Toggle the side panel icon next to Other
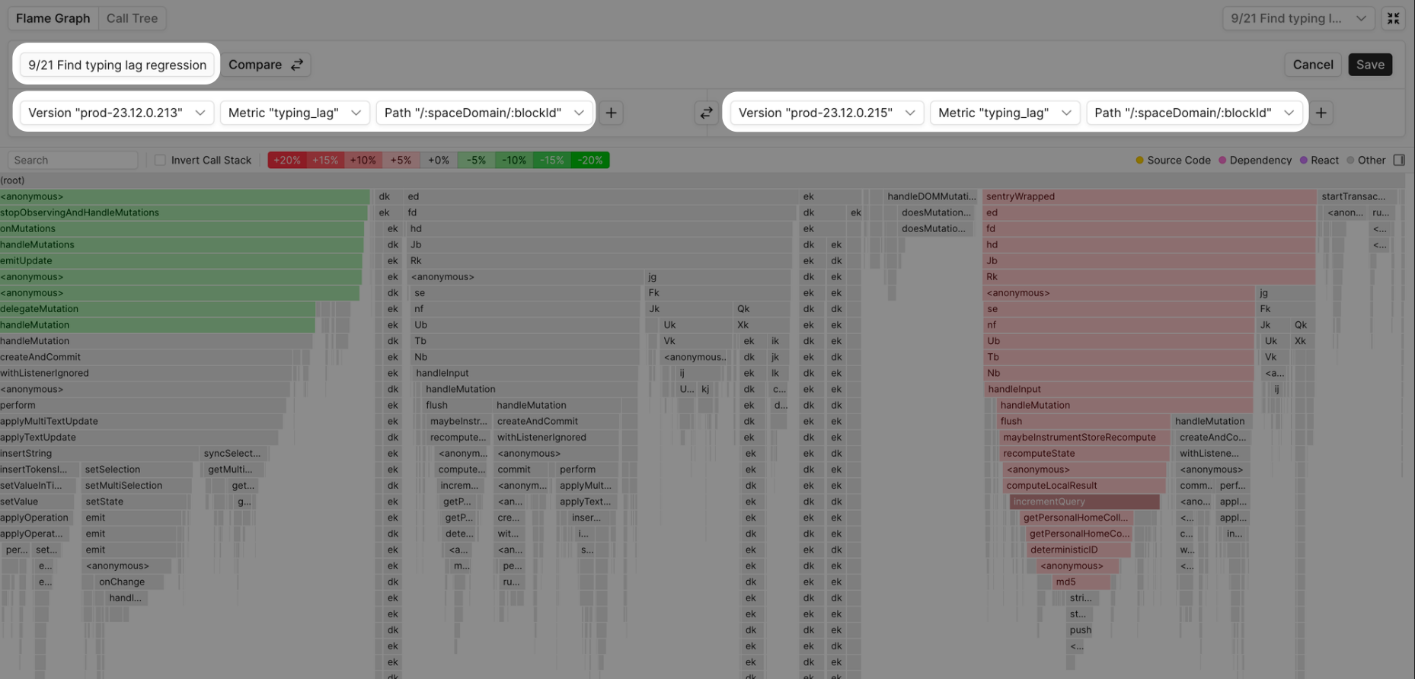The image size is (1415, 679). pos(1399,160)
